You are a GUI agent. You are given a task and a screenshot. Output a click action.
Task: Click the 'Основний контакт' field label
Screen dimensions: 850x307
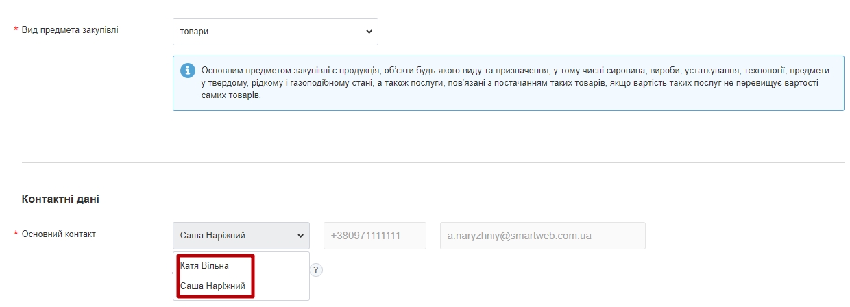point(59,234)
